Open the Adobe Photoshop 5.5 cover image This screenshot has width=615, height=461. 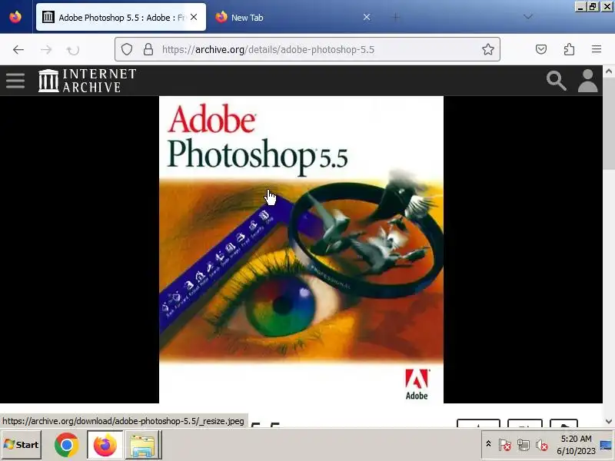pyautogui.click(x=301, y=250)
